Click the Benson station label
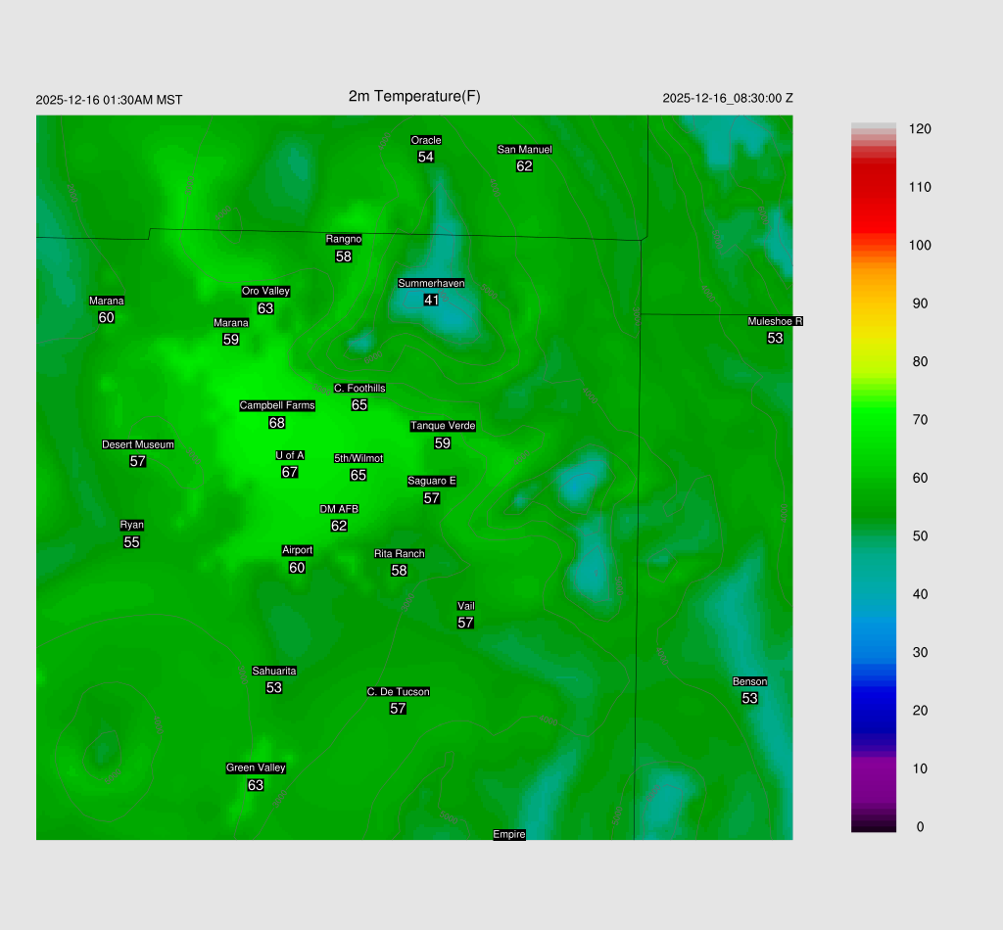The image size is (1003, 930). coord(749,681)
